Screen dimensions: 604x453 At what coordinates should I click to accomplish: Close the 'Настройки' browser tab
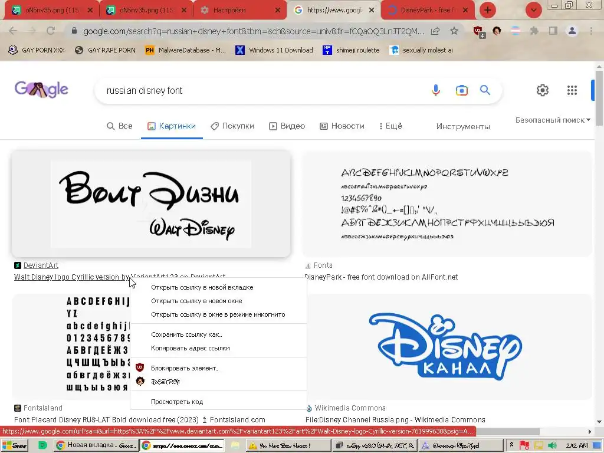(x=278, y=10)
